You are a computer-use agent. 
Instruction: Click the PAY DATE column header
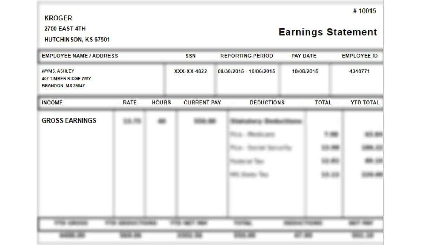tap(304, 56)
